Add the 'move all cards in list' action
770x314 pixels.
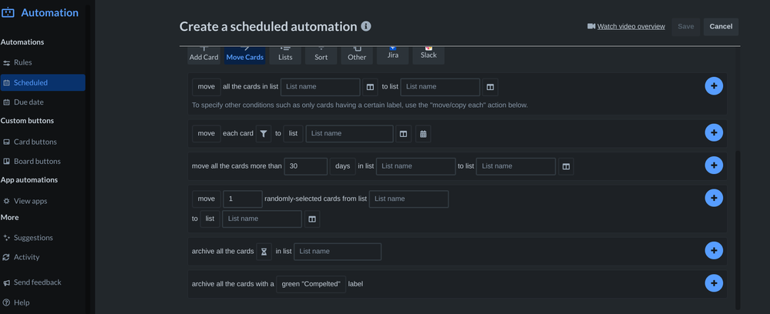coord(714,86)
